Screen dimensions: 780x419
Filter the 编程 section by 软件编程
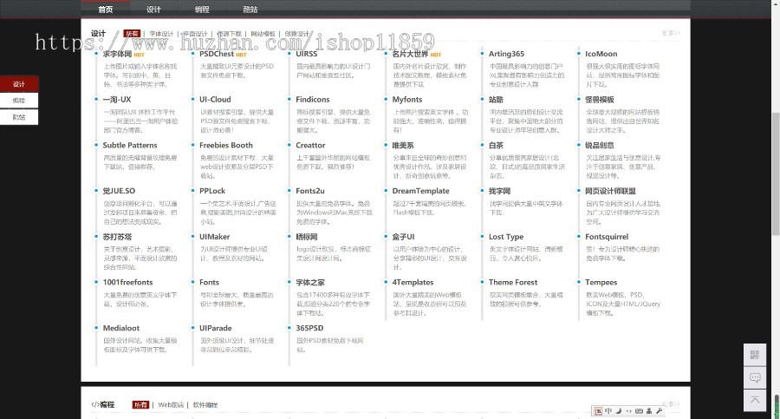(x=205, y=405)
